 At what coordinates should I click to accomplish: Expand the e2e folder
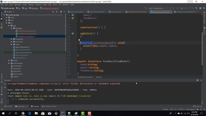point(6,20)
